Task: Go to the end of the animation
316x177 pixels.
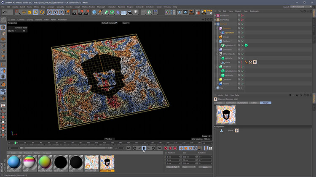Action: (x=159, y=148)
